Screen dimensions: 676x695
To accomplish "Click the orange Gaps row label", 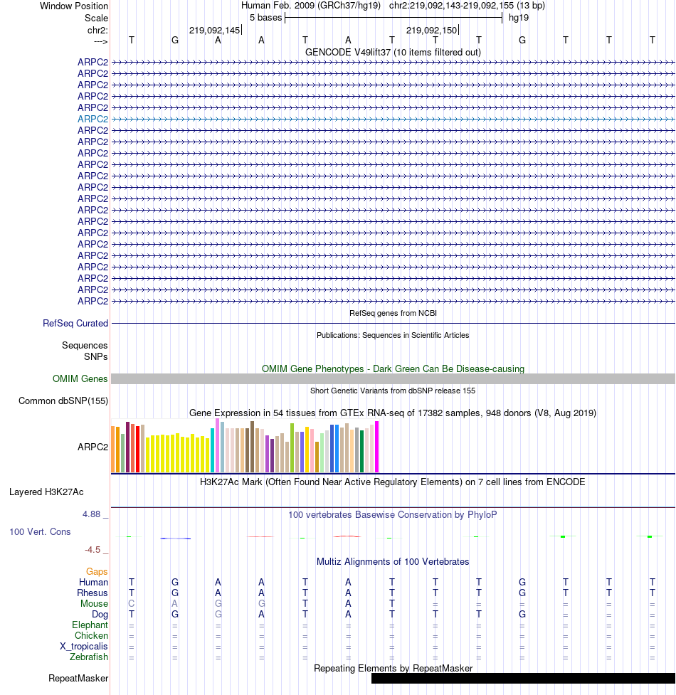I will click(97, 572).
